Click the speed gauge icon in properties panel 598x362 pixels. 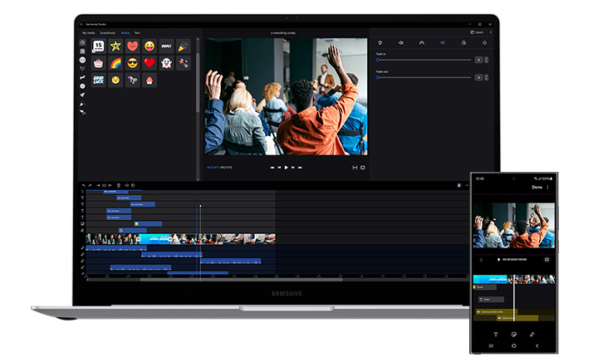click(x=422, y=42)
